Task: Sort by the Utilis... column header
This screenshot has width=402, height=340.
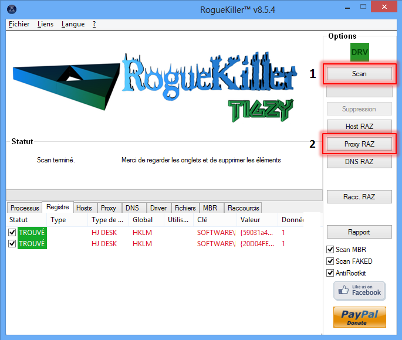Action: pyautogui.click(x=178, y=220)
